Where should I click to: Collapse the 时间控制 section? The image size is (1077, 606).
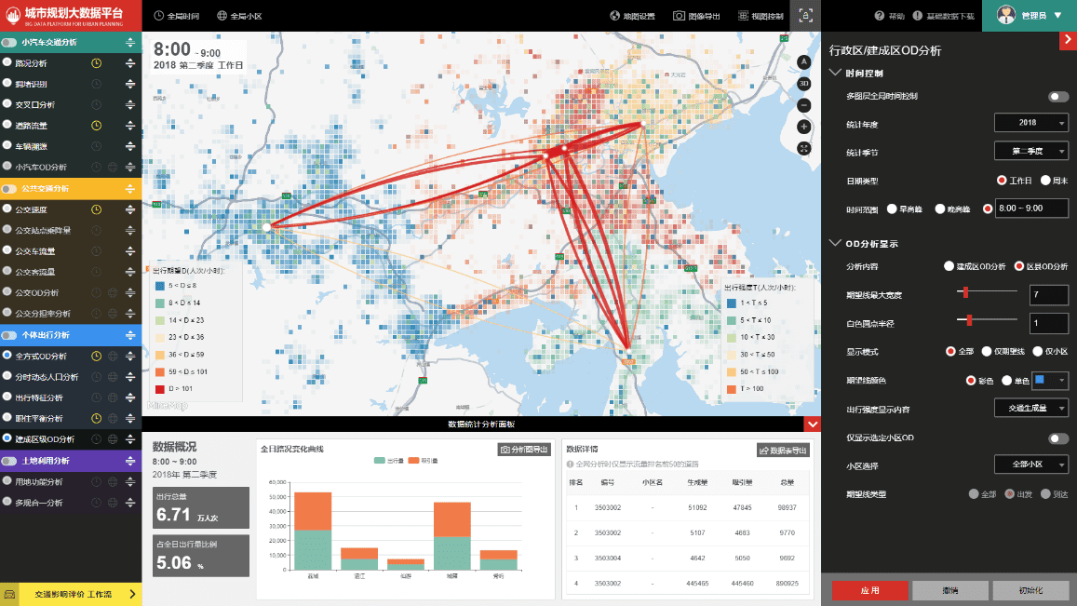pos(834,73)
